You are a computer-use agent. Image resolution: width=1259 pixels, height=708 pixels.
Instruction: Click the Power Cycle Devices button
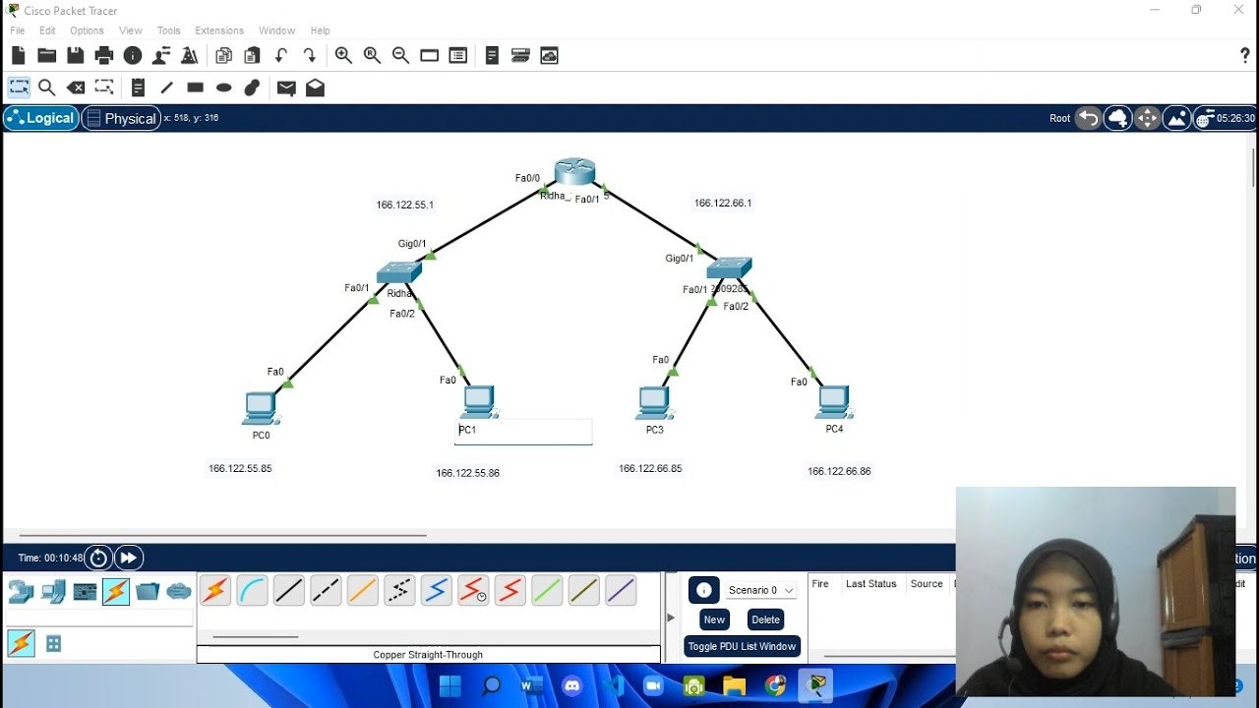tap(98, 558)
